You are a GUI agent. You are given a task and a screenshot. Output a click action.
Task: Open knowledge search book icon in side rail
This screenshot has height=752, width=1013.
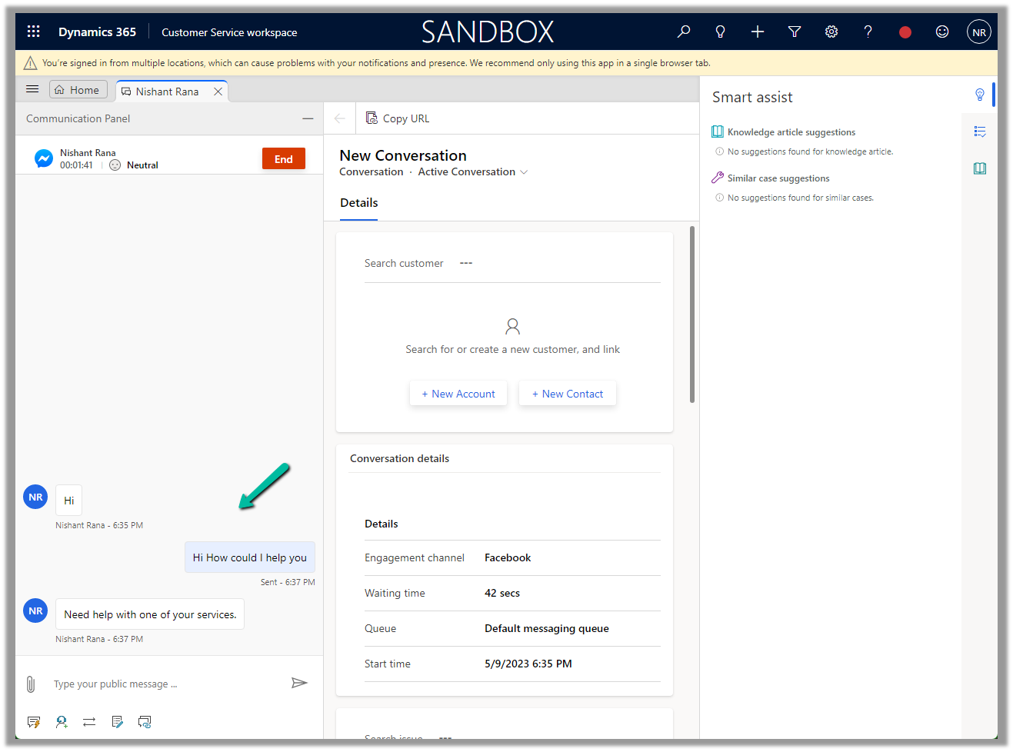click(x=979, y=168)
